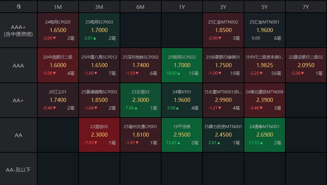
Task: Click the AAA+ (含中债资信) rating row header
Action: [18, 30]
